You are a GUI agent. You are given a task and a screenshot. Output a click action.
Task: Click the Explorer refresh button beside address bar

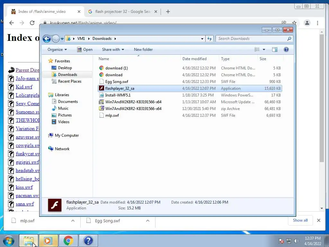pyautogui.click(x=209, y=39)
